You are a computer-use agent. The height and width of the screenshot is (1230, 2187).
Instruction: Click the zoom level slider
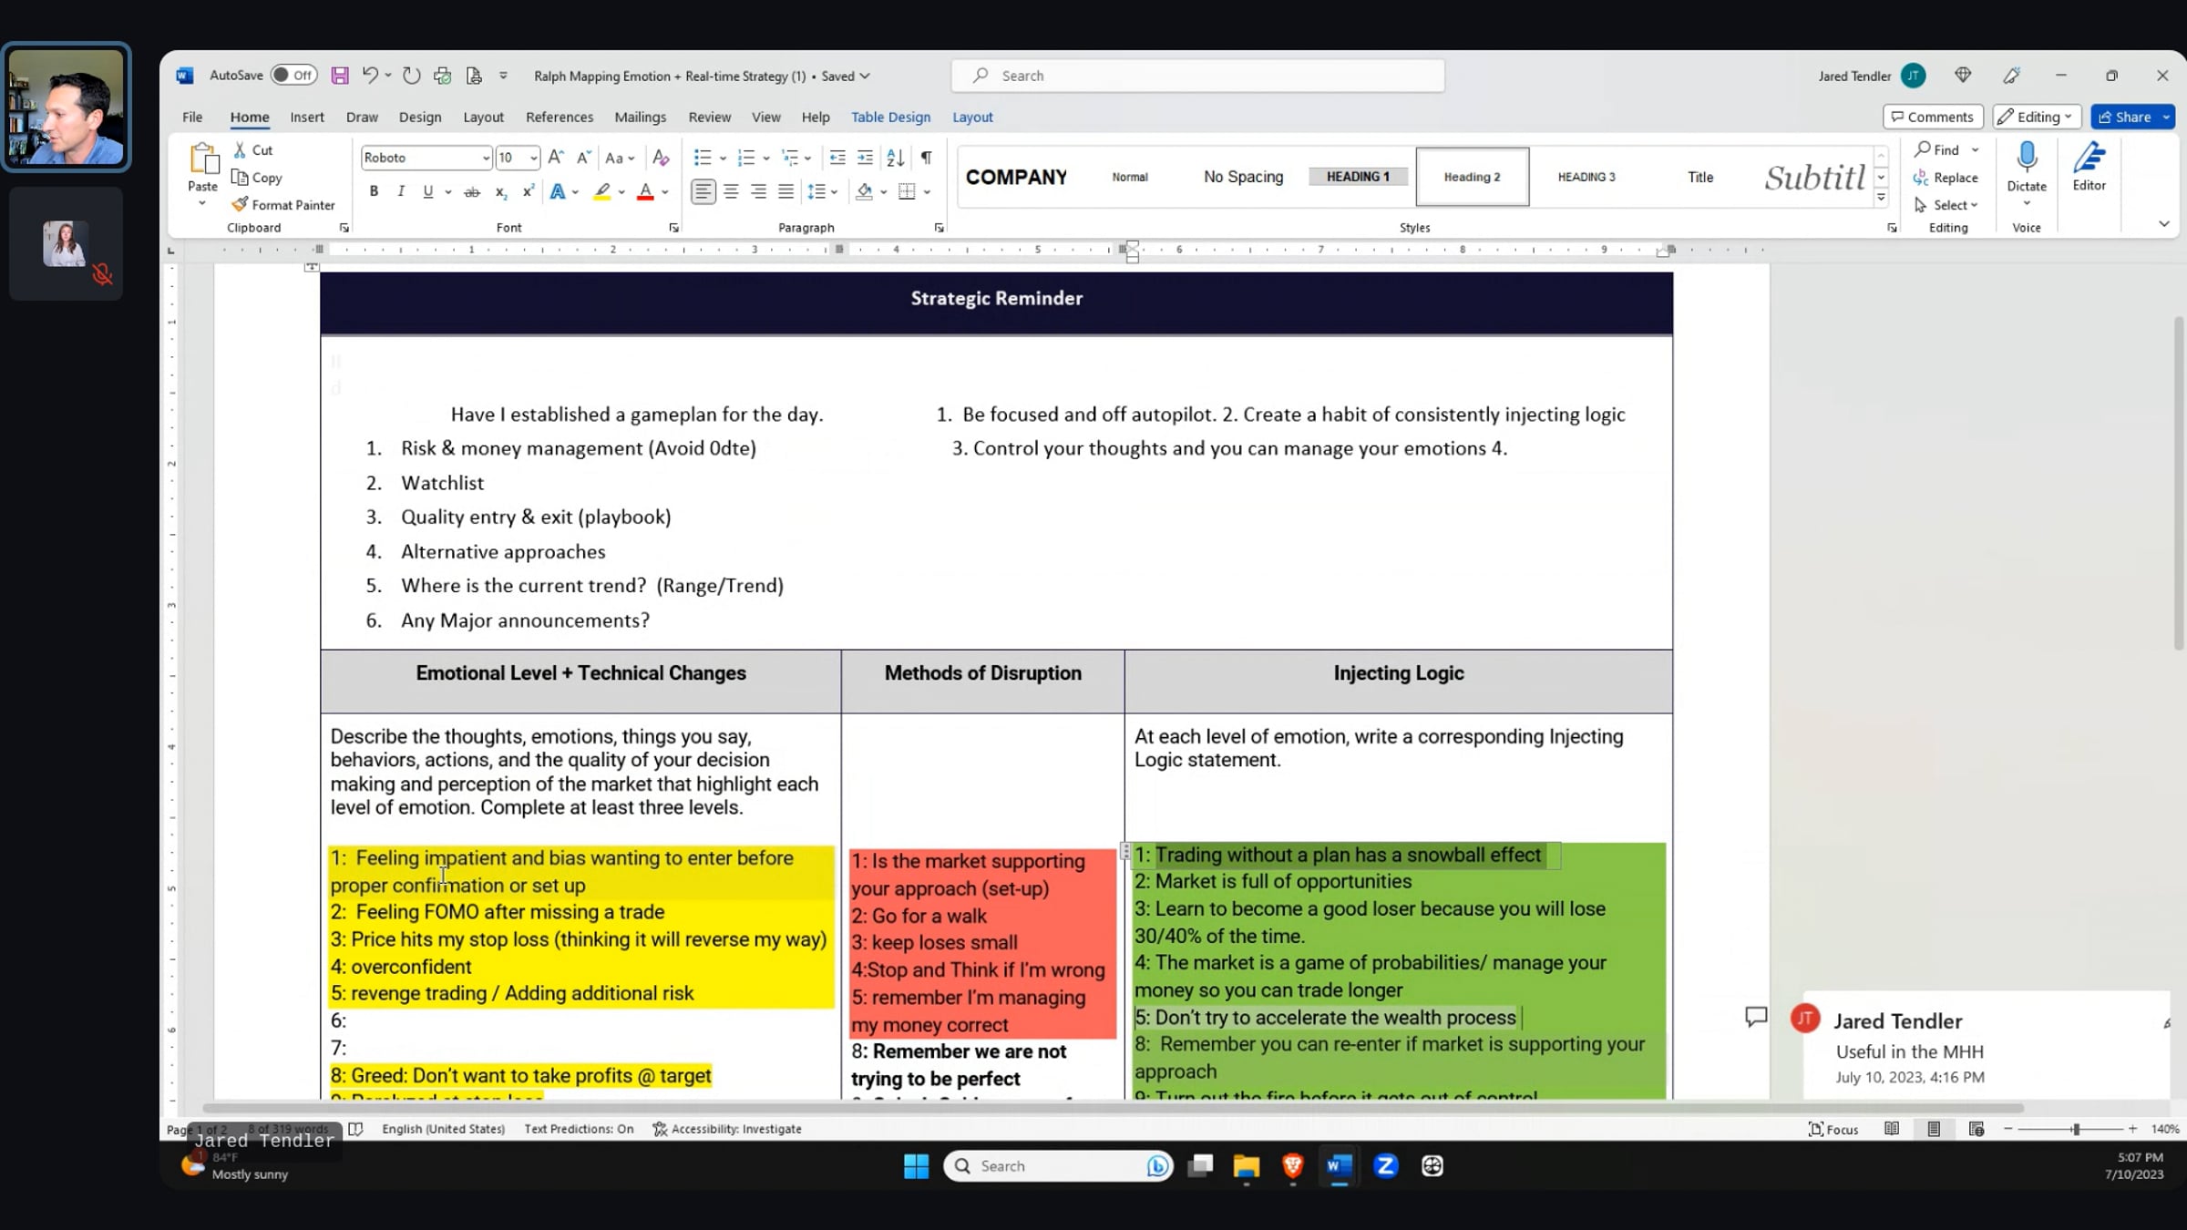(x=2075, y=1129)
